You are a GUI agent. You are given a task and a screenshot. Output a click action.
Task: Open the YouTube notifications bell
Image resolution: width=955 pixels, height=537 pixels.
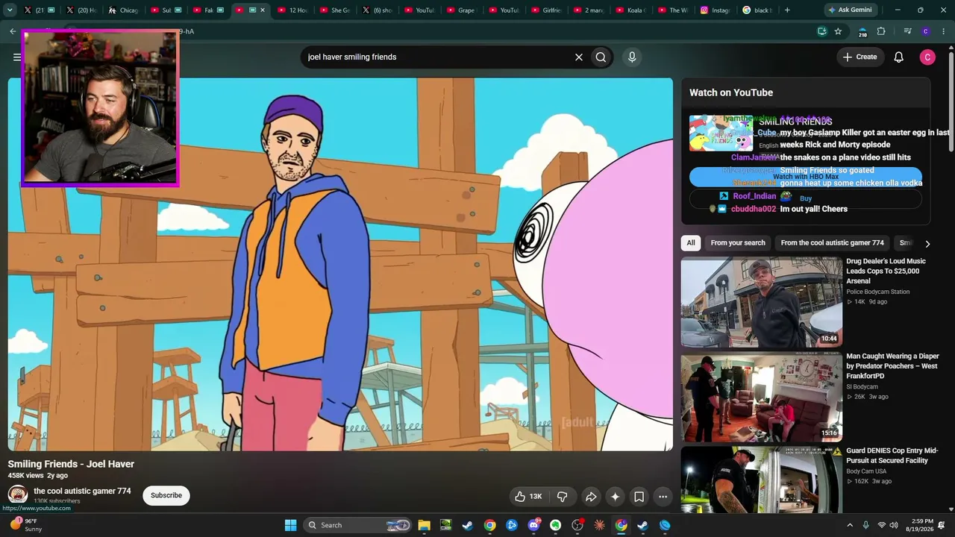(x=899, y=57)
